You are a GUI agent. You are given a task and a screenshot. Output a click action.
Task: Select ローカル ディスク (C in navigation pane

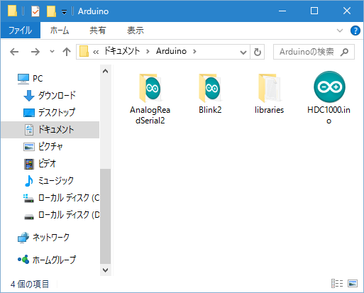(x=61, y=198)
